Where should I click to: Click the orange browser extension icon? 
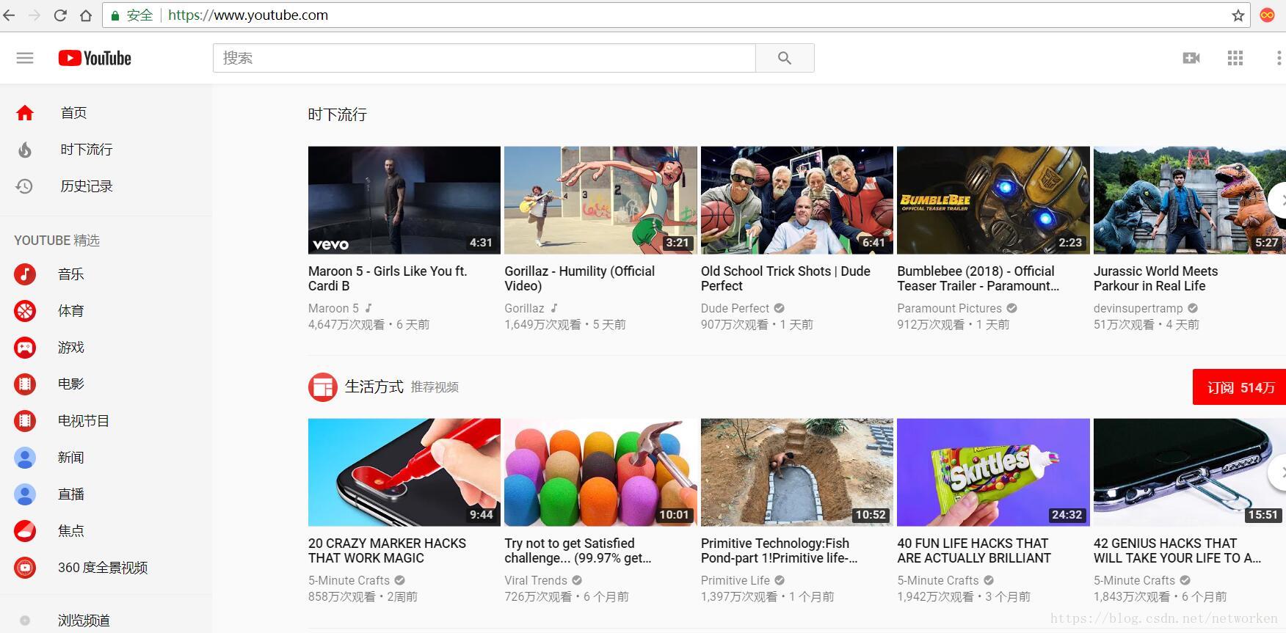(1267, 15)
